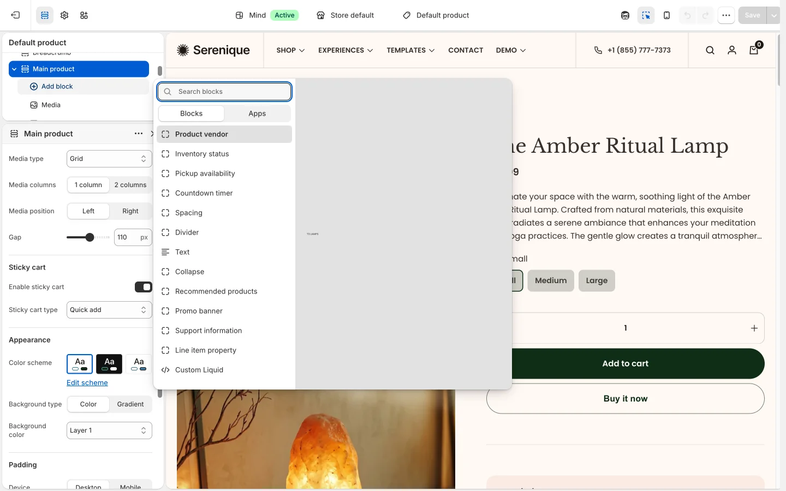
Task: Choose the dark color scheme swatch
Action: coord(109,364)
